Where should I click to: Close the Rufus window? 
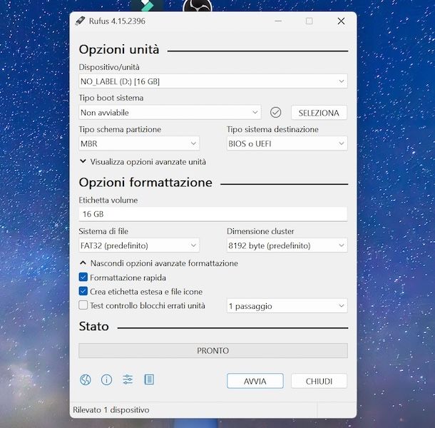341,21
